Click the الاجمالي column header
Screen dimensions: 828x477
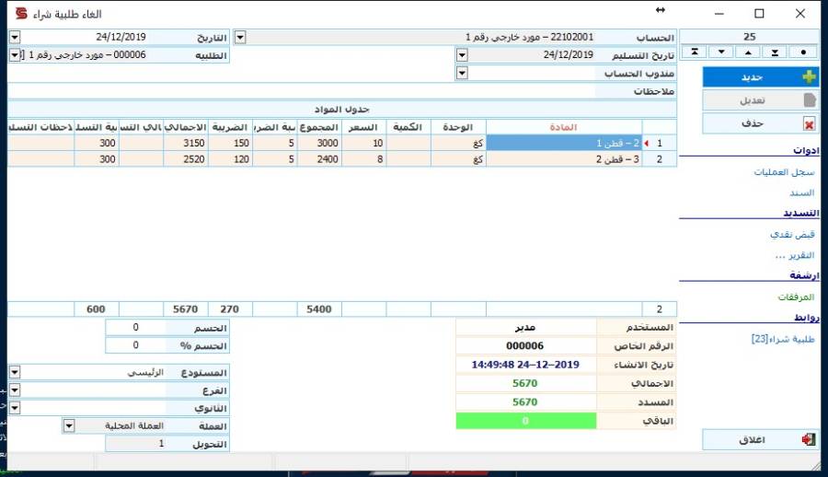186,127
